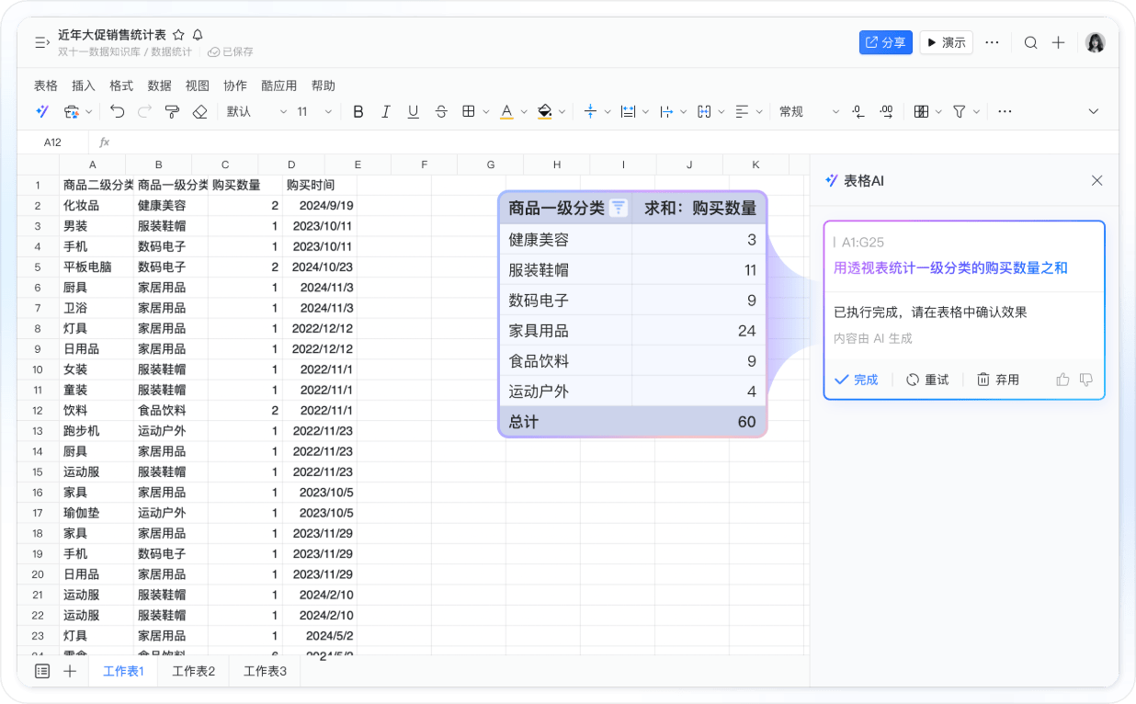Open the 协作 menu
This screenshot has height=704, width=1136.
tap(235, 85)
